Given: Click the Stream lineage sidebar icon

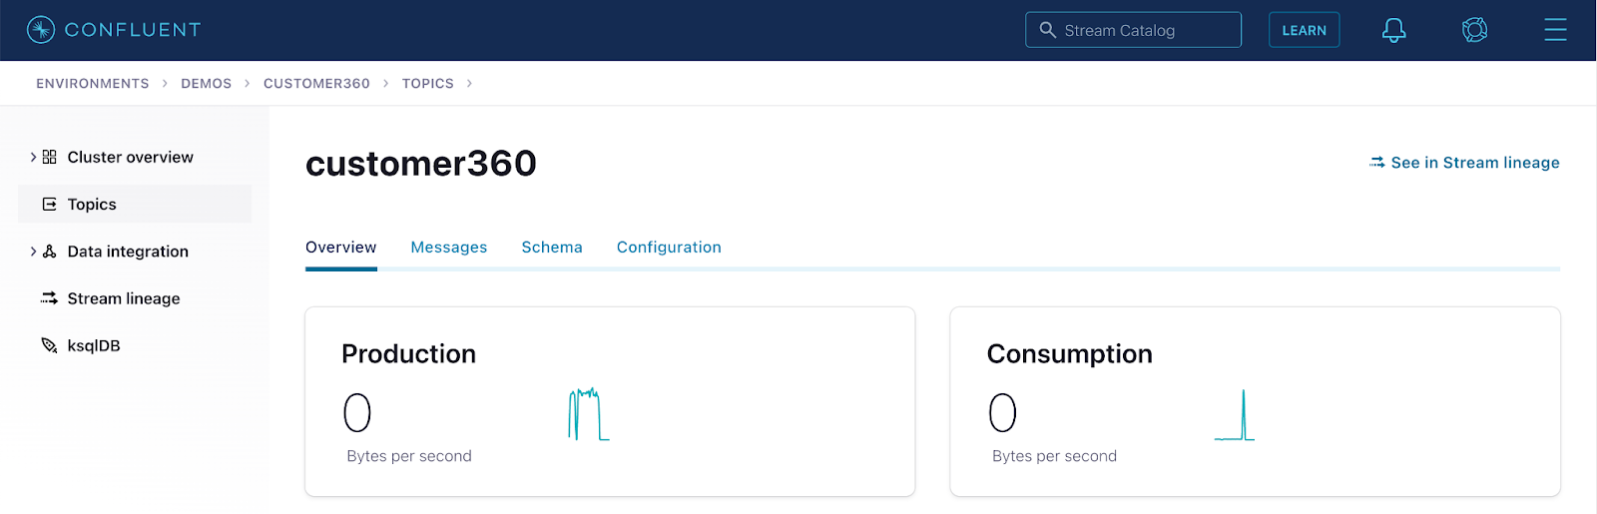Looking at the screenshot, I should [x=49, y=298].
